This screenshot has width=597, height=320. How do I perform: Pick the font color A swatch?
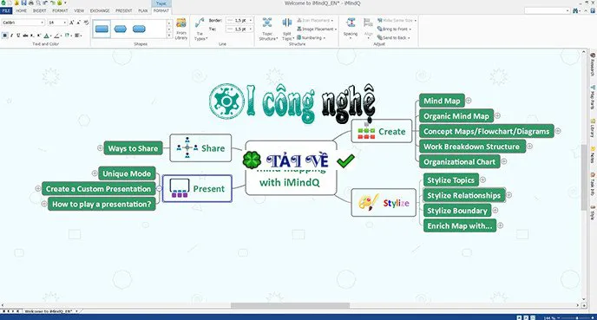pyautogui.click(x=47, y=36)
